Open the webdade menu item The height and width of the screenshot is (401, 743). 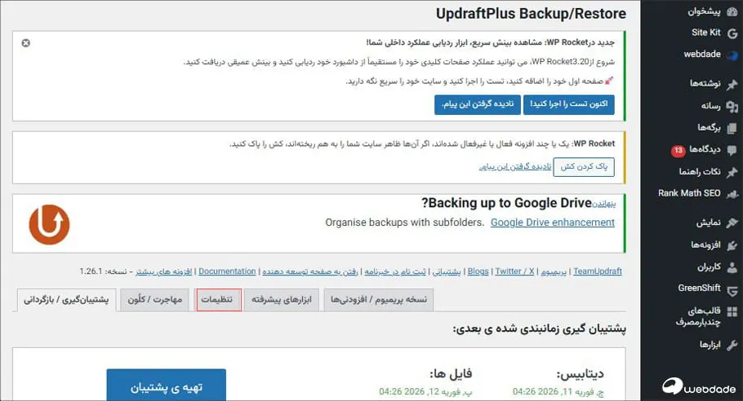coord(702,54)
